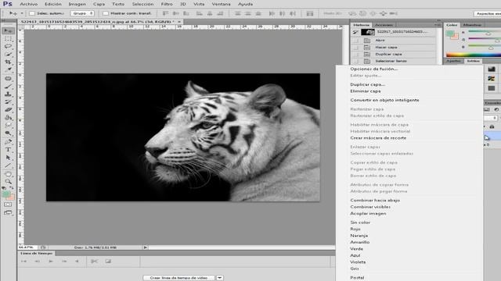Open the Archivo menu
The height and width of the screenshot is (281, 501).
(29, 4)
